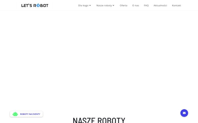Open the O nas page
The width and height of the screenshot is (198, 123).
coord(136,5)
